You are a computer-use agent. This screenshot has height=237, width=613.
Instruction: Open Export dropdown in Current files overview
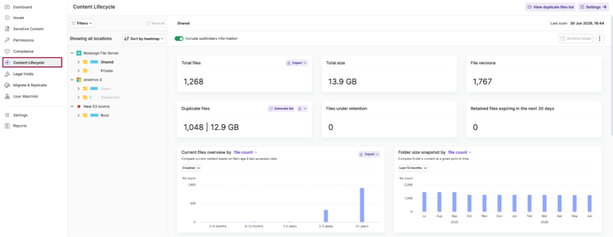[369, 154]
